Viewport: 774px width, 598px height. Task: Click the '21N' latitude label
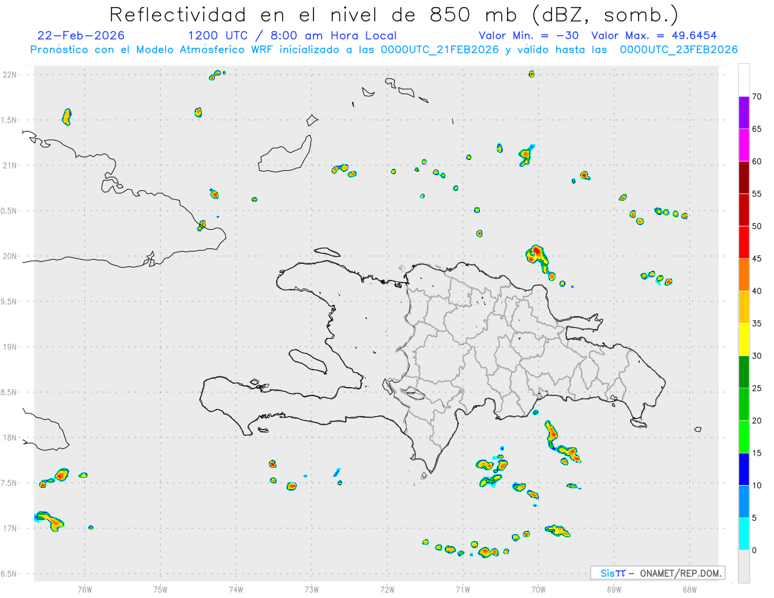10,165
